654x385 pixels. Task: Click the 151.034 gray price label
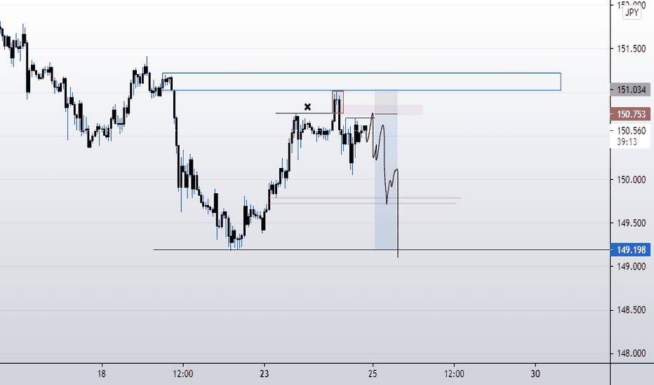pos(630,90)
